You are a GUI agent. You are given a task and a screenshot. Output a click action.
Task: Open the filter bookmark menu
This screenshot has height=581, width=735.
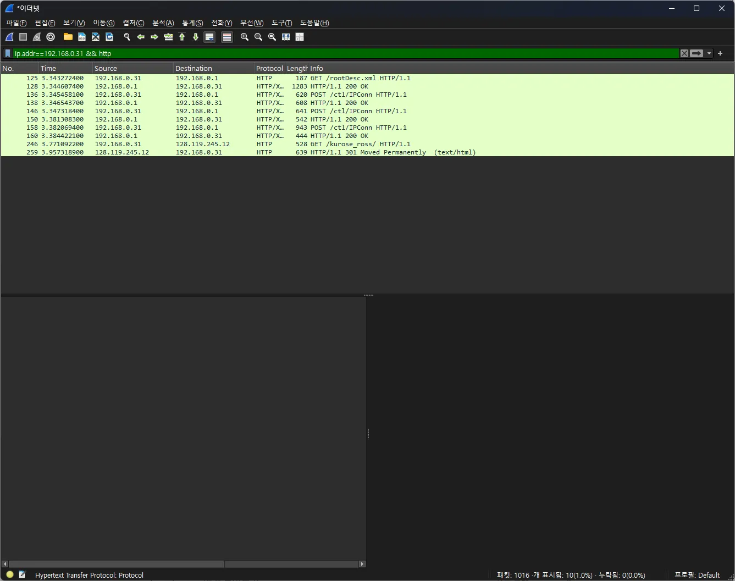[x=8, y=53]
